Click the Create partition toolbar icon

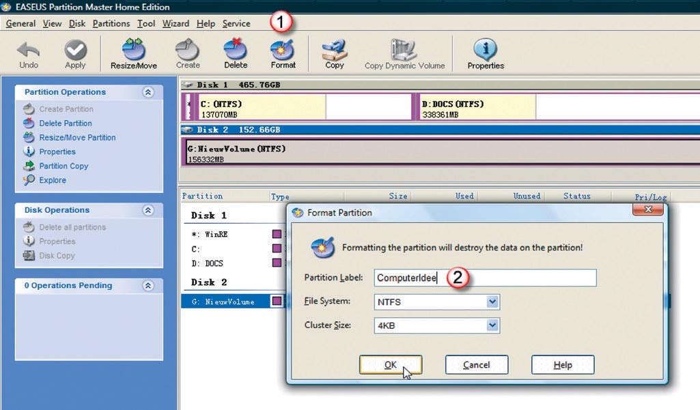(188, 49)
